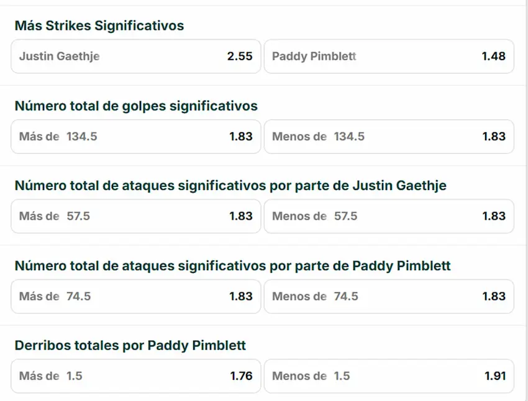Click the Paddy Pimblett ataques significativos market heading

pyautogui.click(x=232, y=266)
